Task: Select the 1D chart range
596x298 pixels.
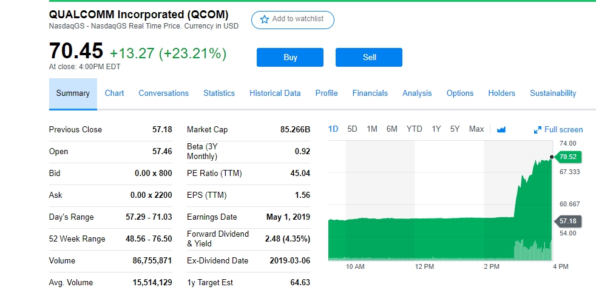Action: 333,129
